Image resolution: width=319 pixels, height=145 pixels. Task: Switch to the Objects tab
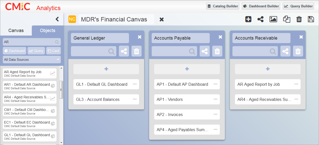pos(47,31)
